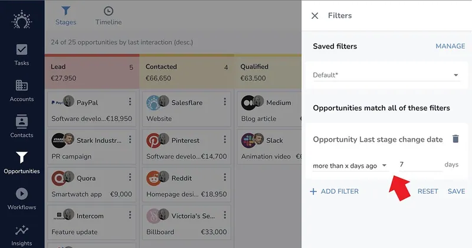Open the Intercom card options menu

tap(130, 215)
